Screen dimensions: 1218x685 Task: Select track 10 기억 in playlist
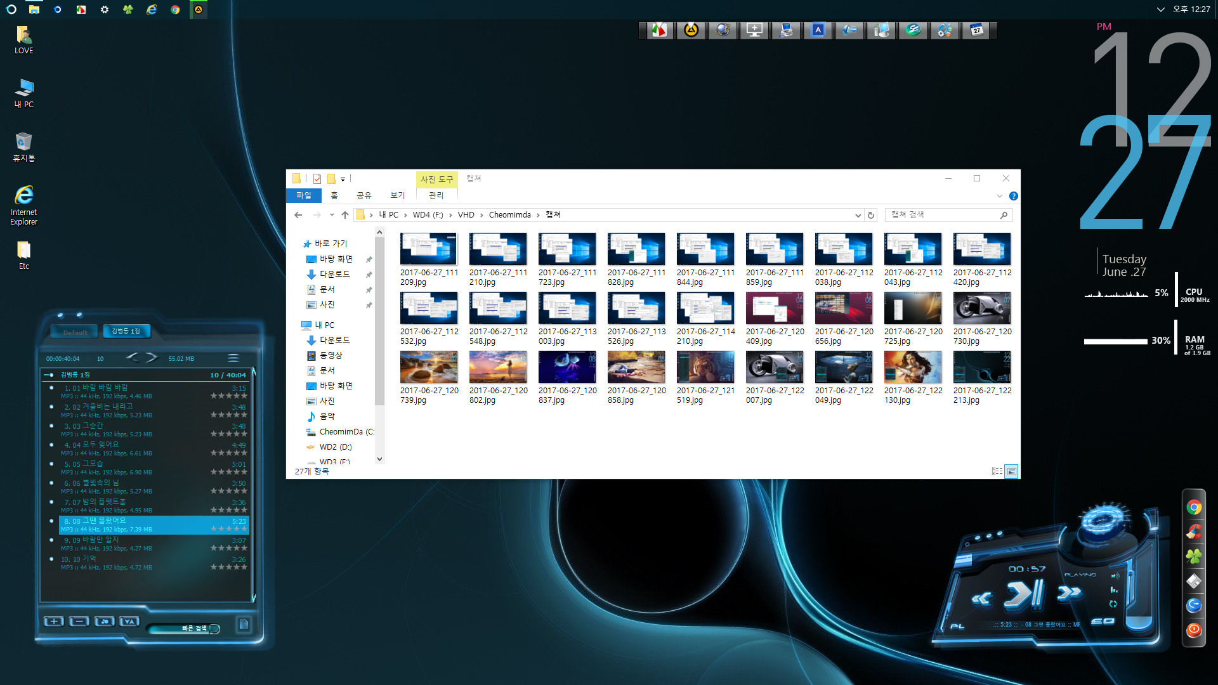(x=153, y=563)
